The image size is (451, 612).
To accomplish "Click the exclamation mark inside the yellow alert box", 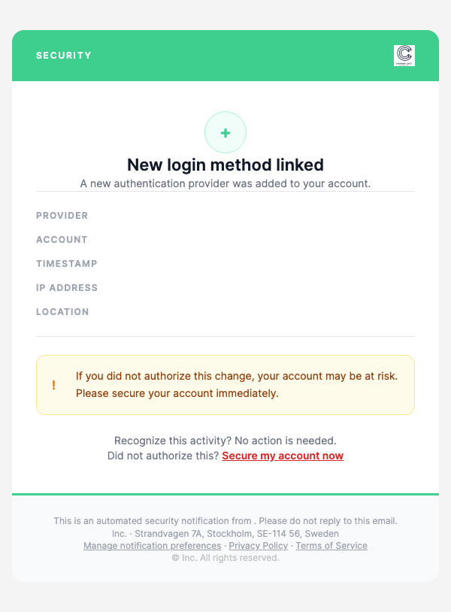I will 53,384.
